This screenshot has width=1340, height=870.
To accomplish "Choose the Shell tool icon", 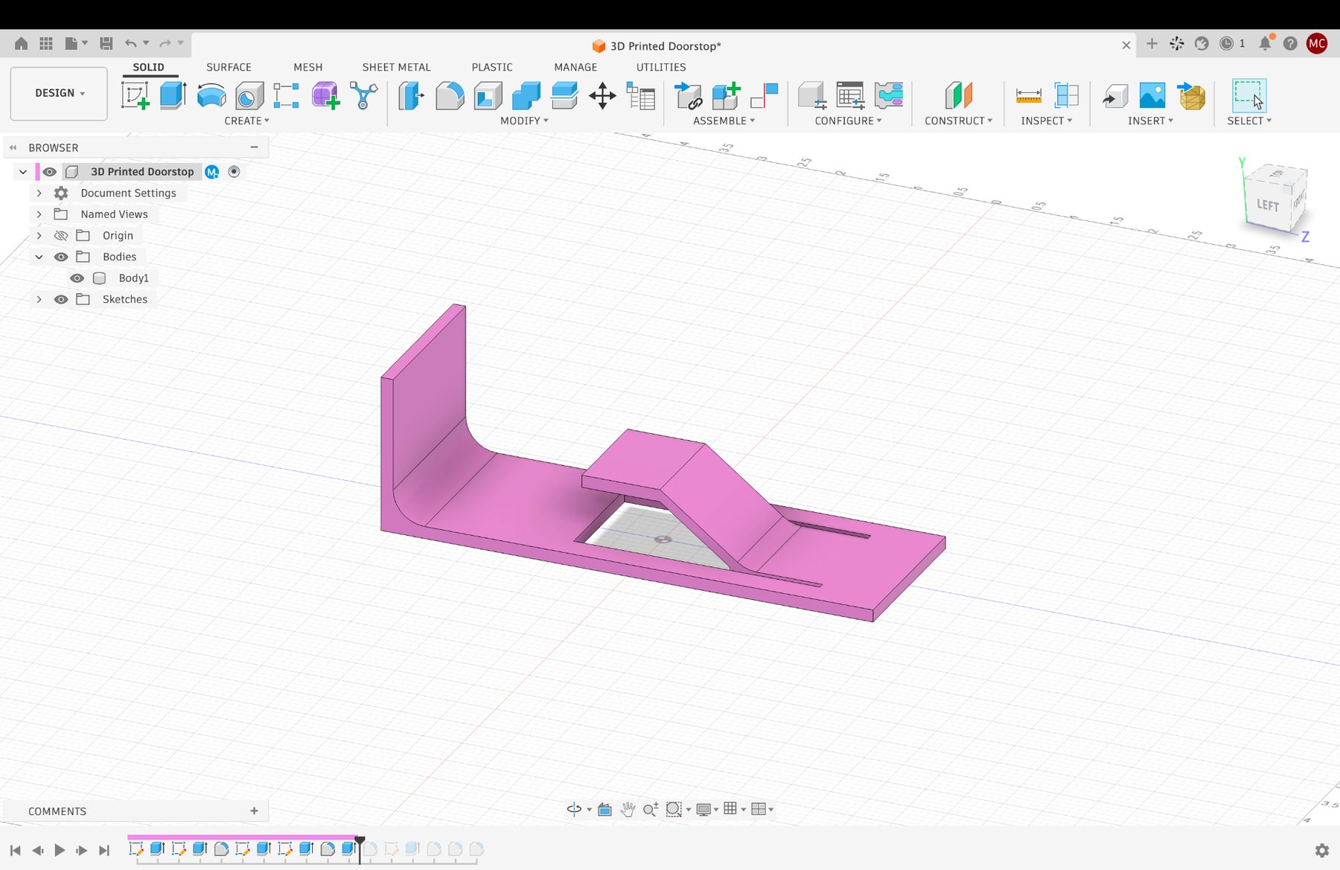I will click(x=488, y=96).
